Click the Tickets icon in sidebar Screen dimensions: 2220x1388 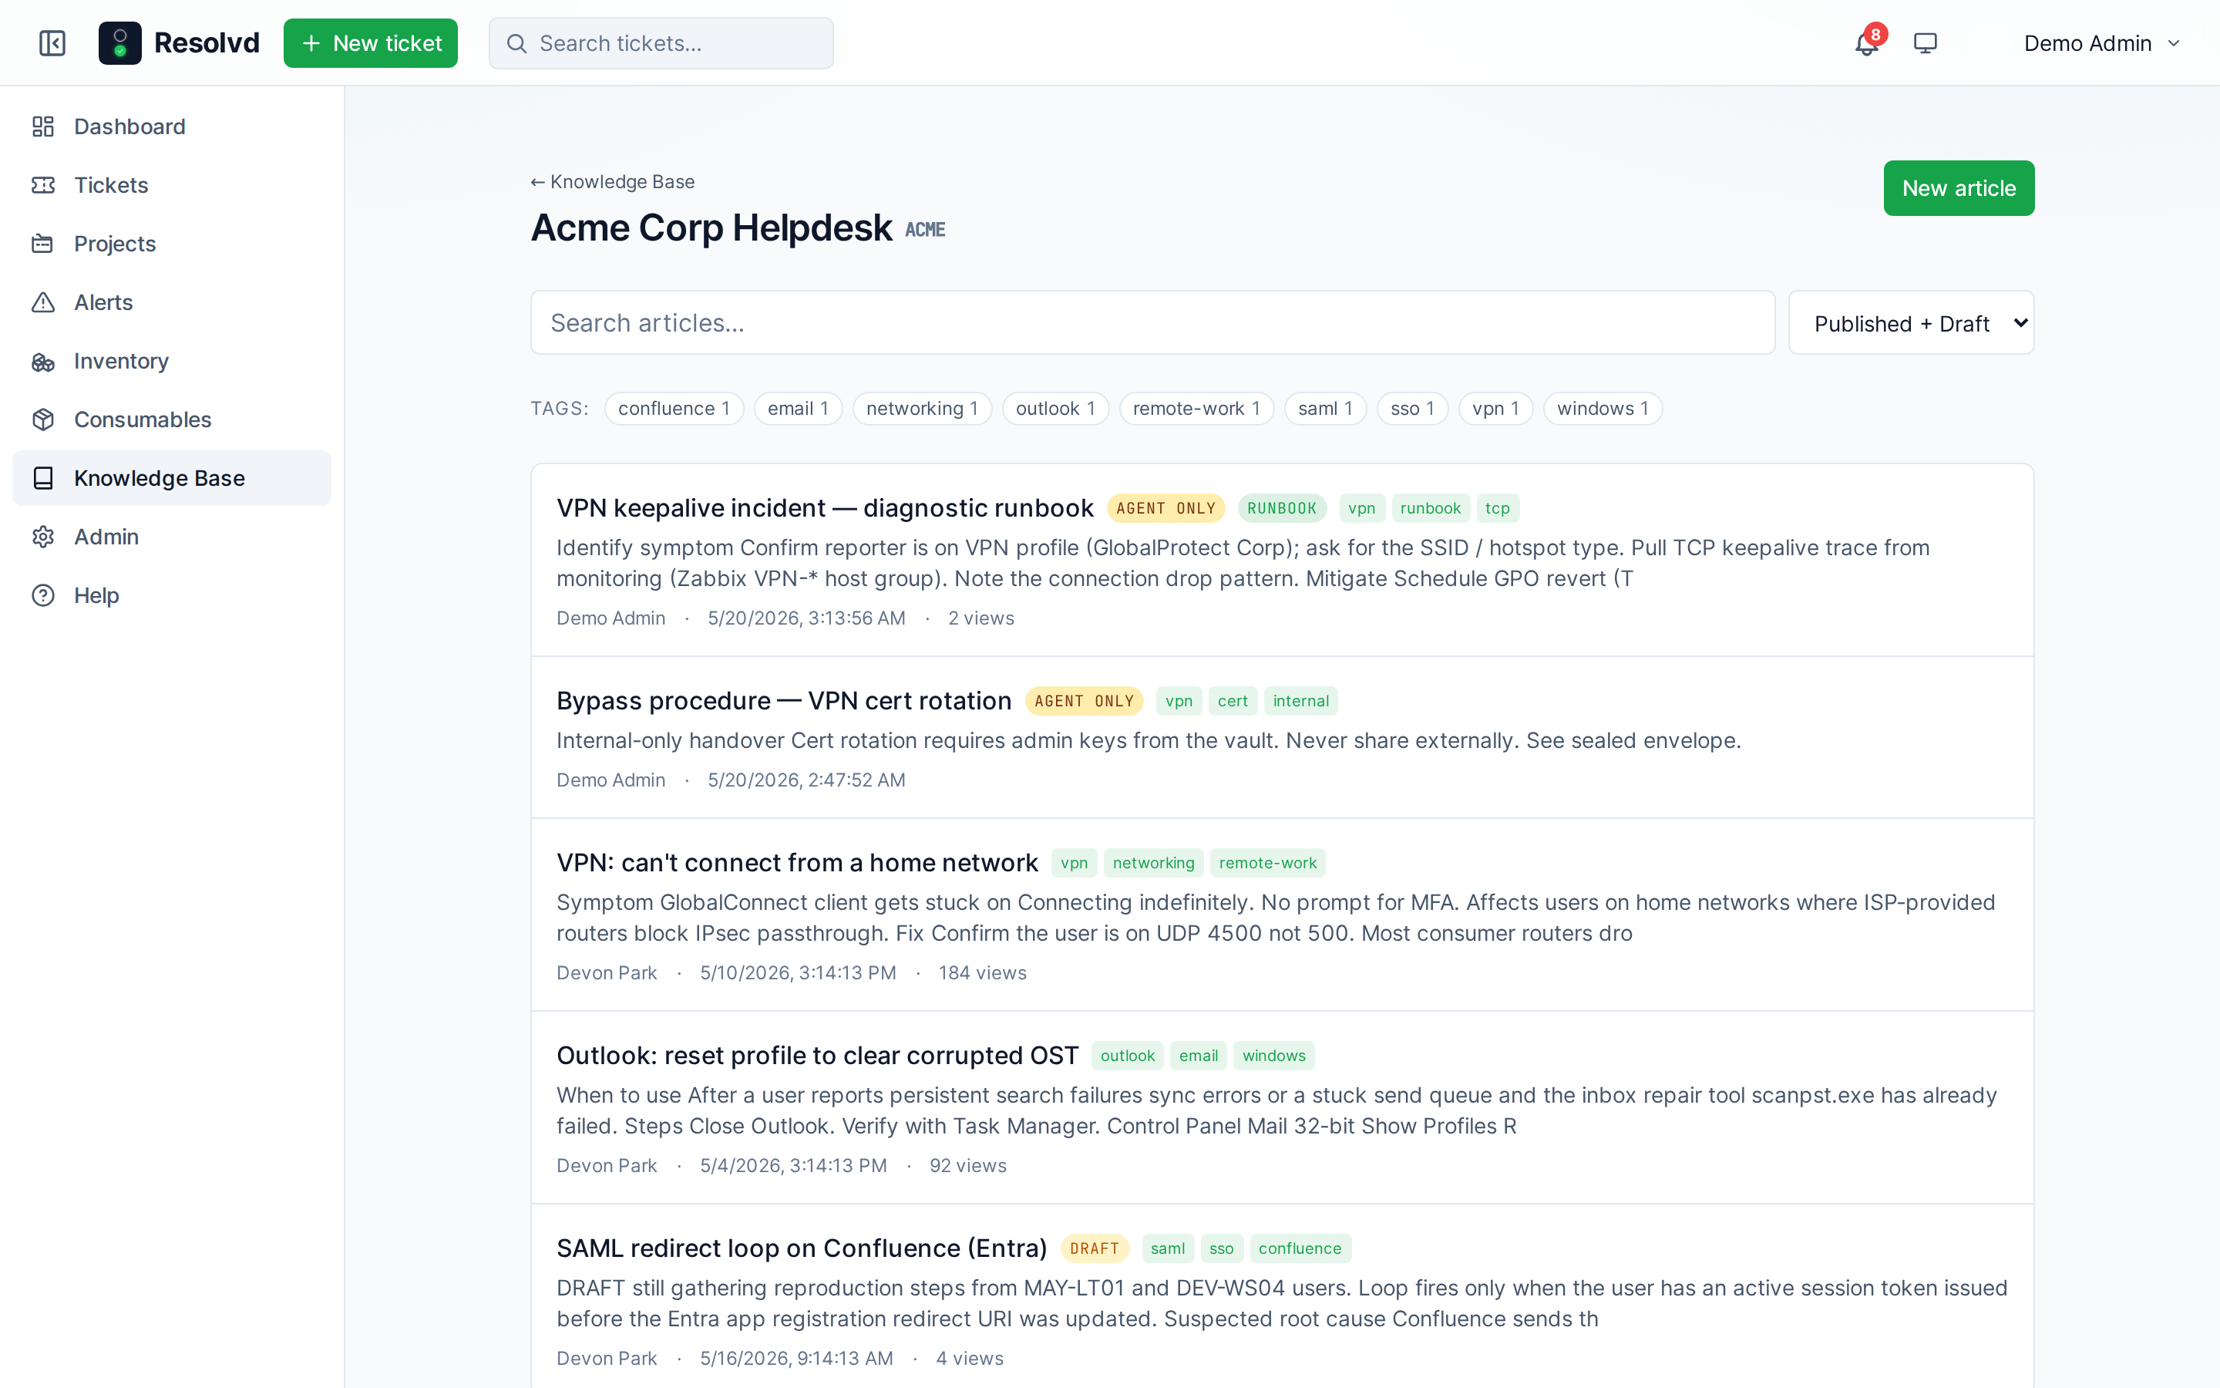coord(43,185)
